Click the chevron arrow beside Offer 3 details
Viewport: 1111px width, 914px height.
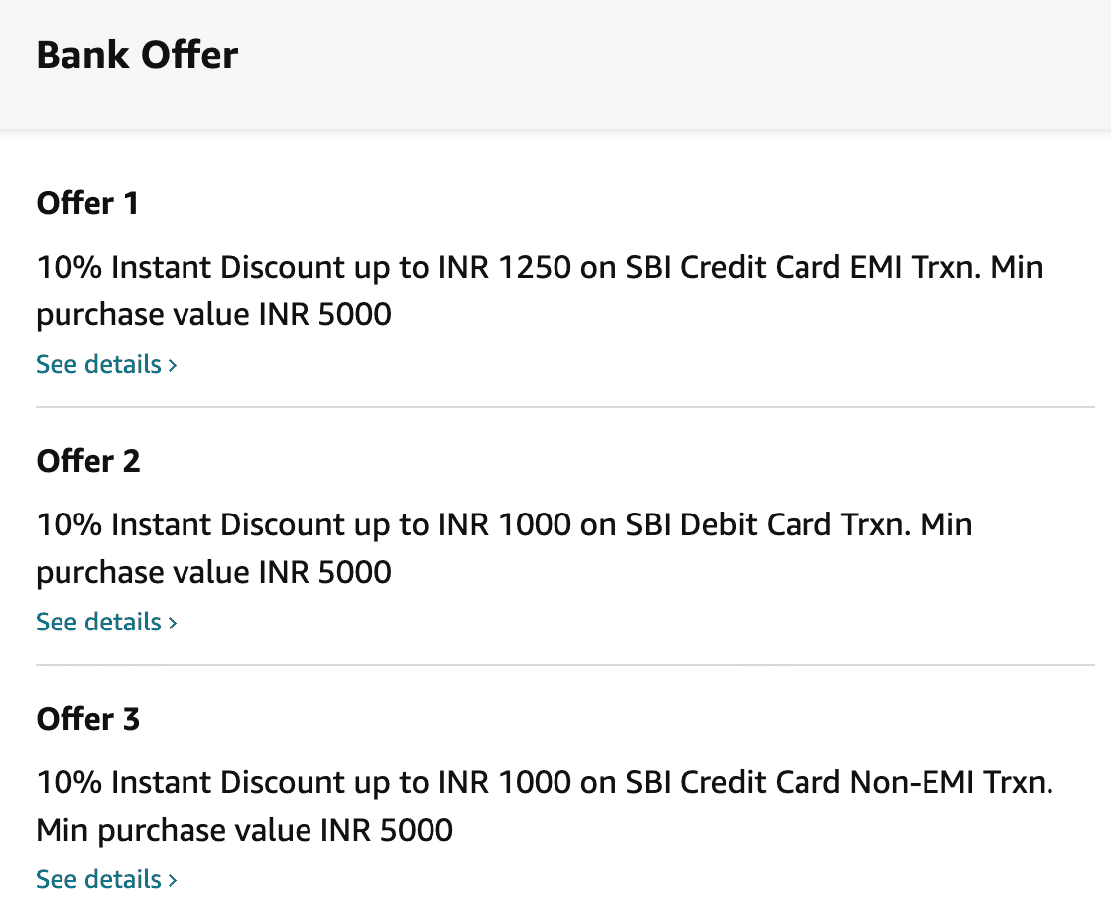pos(173,880)
